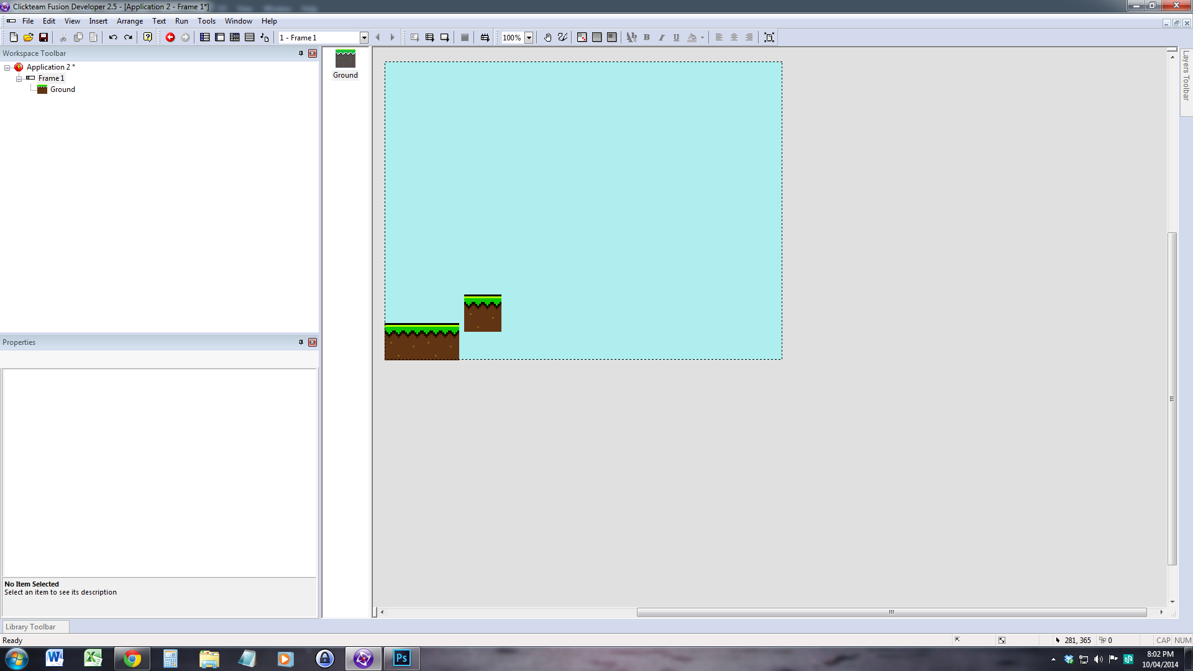Collapse the Application 2 tree item

(x=7, y=66)
